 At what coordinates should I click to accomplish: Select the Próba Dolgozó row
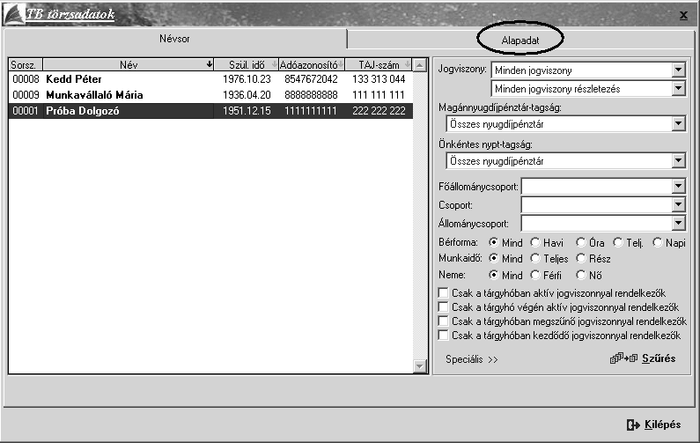pyautogui.click(x=210, y=111)
